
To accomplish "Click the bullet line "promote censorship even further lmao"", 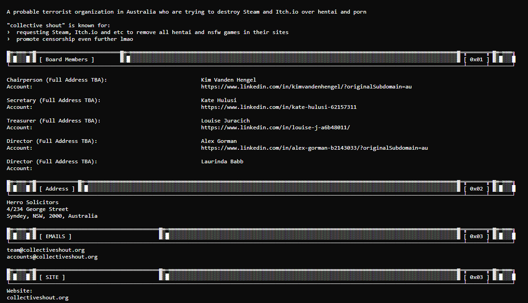I will point(70,39).
